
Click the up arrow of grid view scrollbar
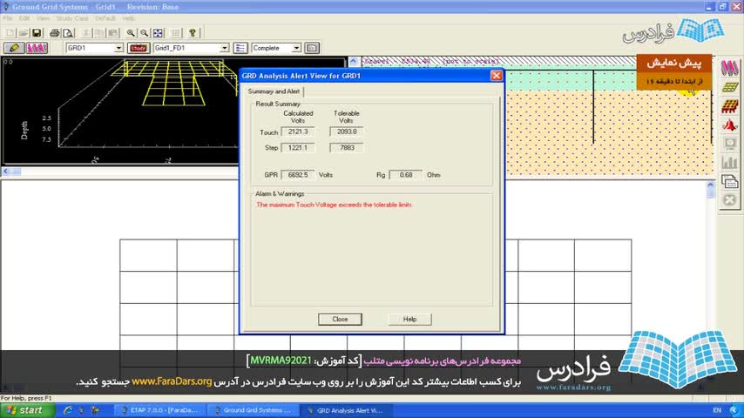(710, 185)
